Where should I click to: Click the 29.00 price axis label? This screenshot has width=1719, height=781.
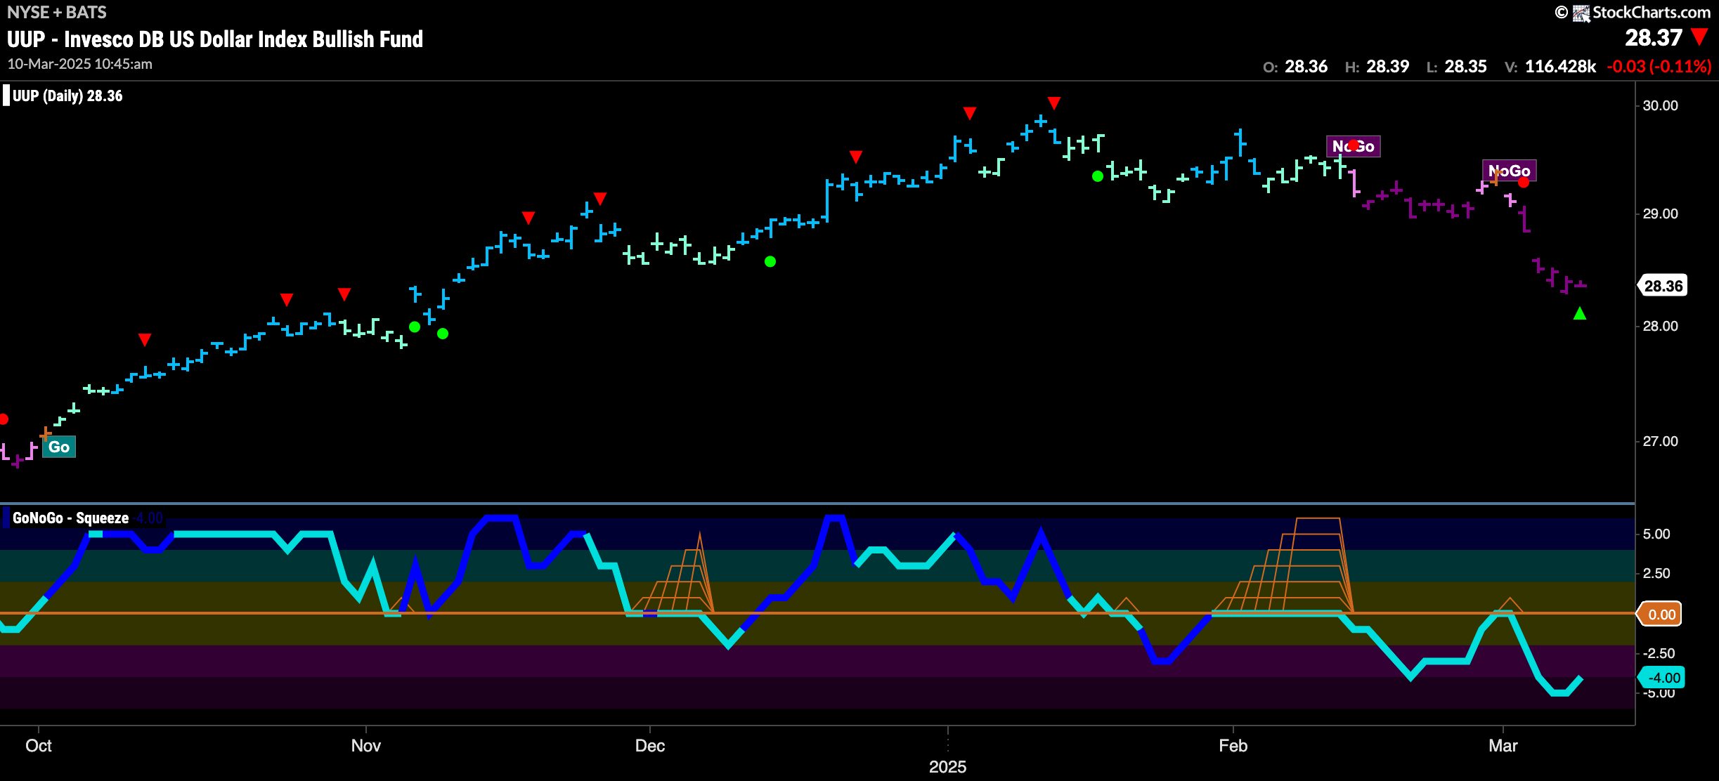1660,214
